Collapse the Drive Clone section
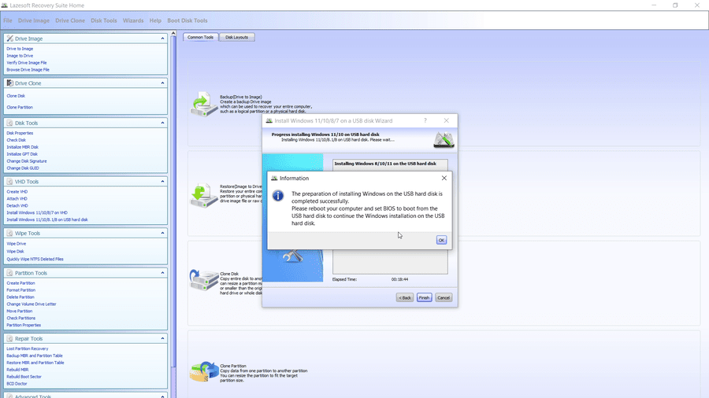The image size is (709, 398). [162, 83]
